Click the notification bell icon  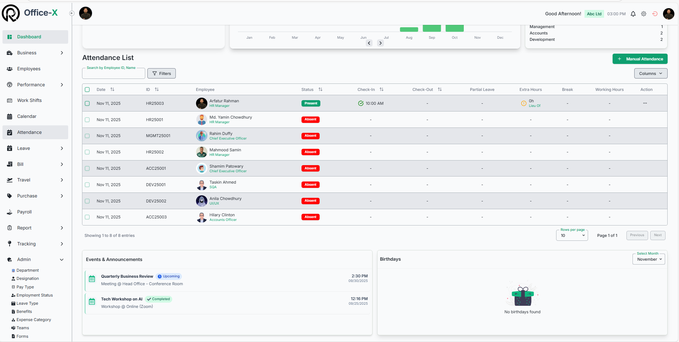(x=633, y=14)
